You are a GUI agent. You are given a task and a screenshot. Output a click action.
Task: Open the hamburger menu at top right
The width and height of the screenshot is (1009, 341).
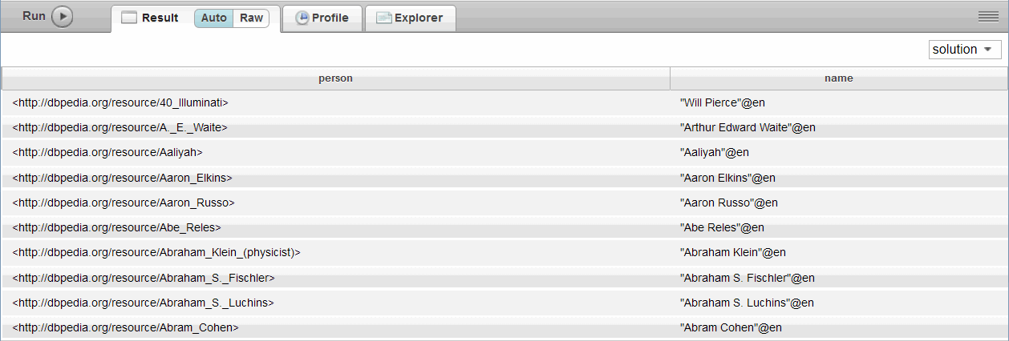(988, 16)
